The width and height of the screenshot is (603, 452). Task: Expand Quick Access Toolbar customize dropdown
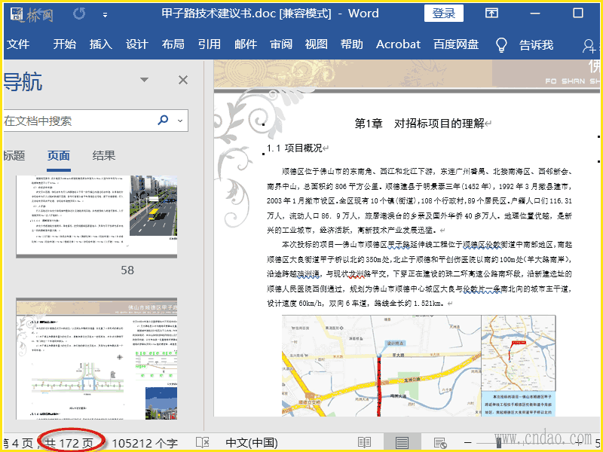(x=105, y=14)
